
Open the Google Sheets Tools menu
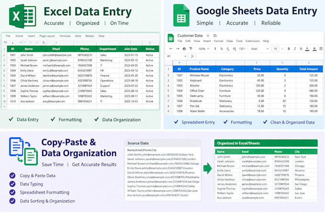point(239,41)
